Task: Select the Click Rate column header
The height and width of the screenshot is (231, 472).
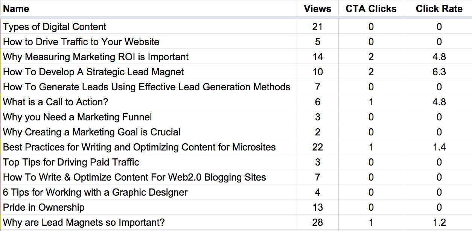Action: tap(439, 9)
